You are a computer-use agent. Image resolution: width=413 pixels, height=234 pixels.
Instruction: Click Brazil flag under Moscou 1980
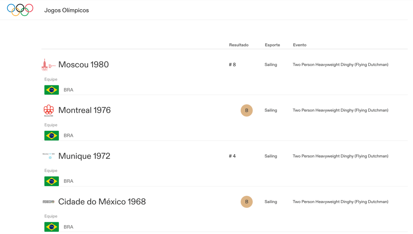click(x=52, y=90)
